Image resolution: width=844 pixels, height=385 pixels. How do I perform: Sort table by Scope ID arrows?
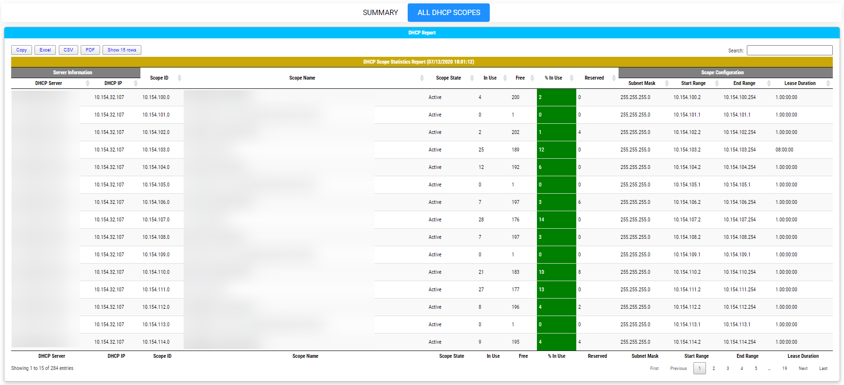coord(179,78)
